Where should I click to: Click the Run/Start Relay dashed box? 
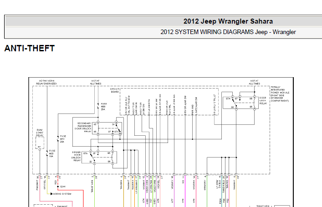click(x=40, y=143)
